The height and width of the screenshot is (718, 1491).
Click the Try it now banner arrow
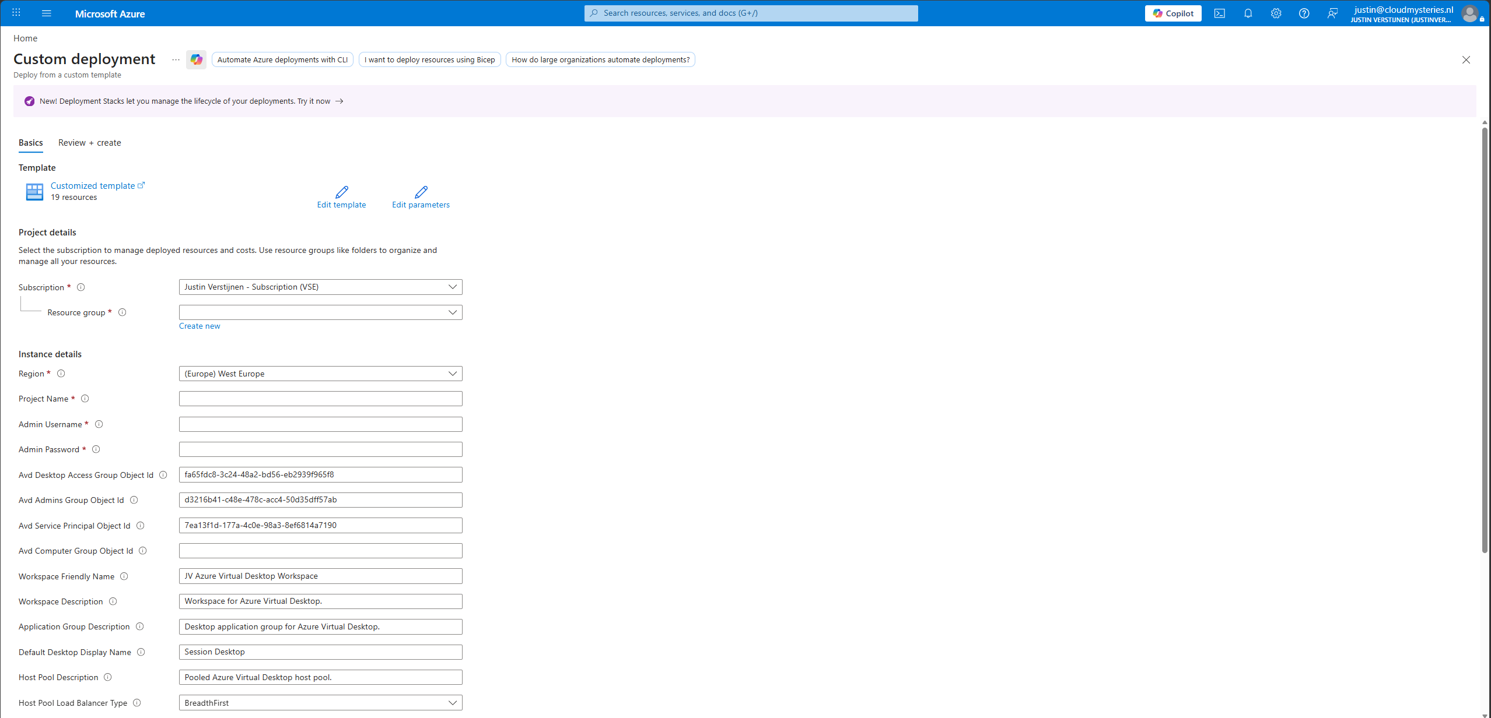point(339,101)
